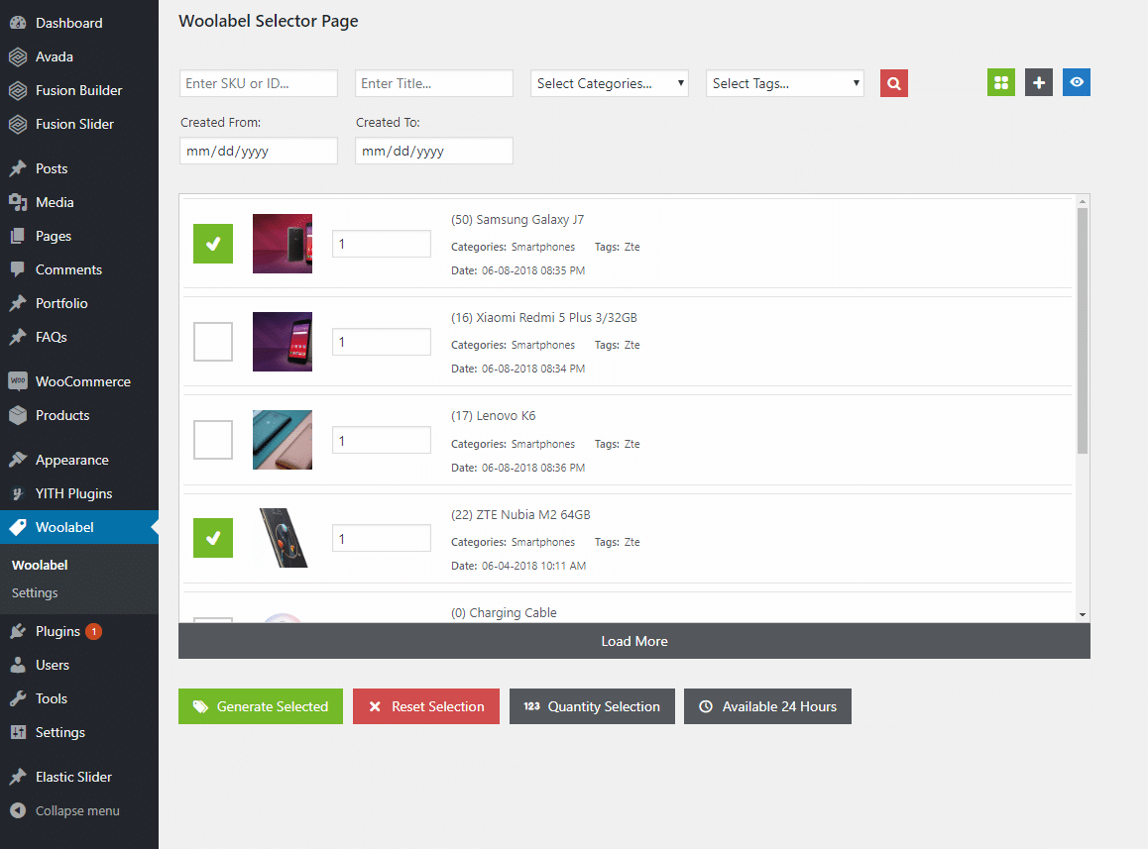Click the Posts pin icon

(x=18, y=168)
